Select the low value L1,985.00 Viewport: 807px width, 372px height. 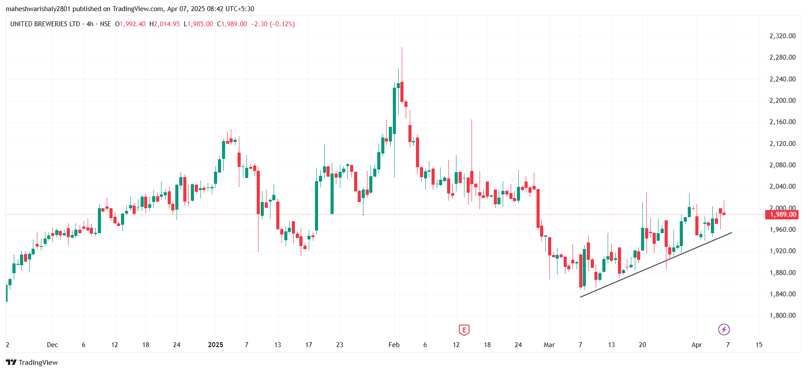198,24
